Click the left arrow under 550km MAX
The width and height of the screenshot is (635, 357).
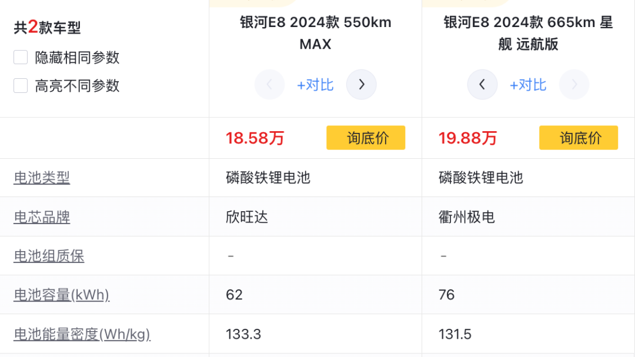tap(270, 85)
